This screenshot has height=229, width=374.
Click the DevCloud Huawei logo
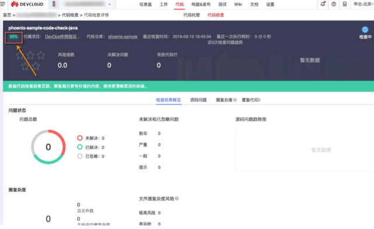tap(27, 4)
